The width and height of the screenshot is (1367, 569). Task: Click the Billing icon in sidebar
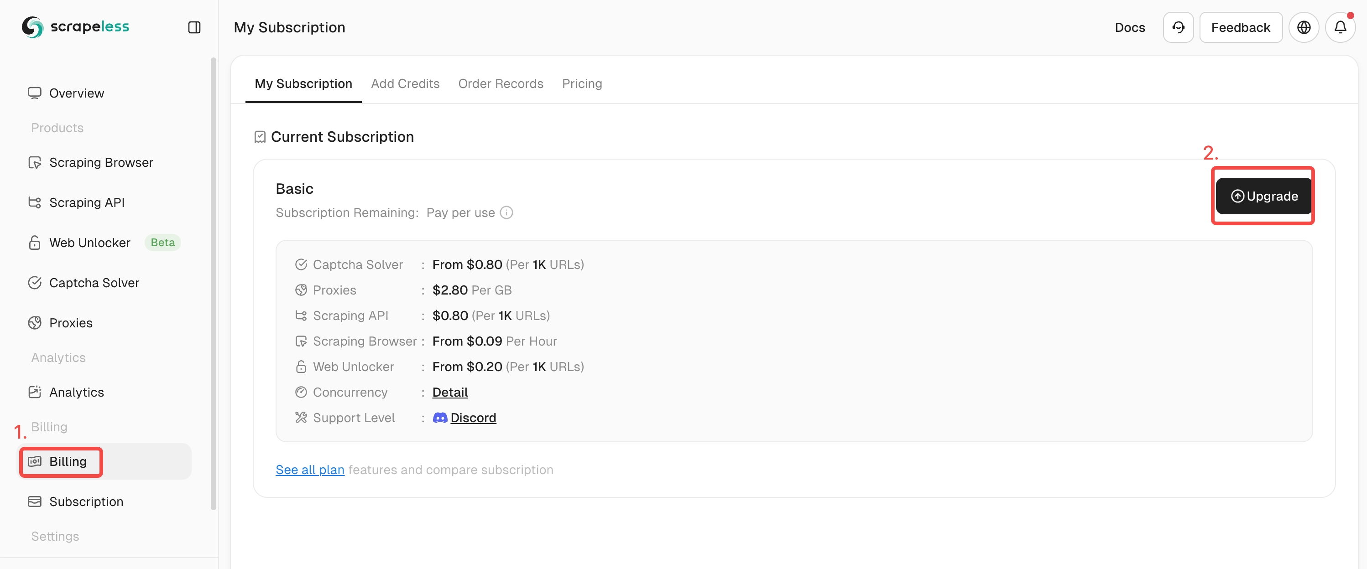(33, 461)
